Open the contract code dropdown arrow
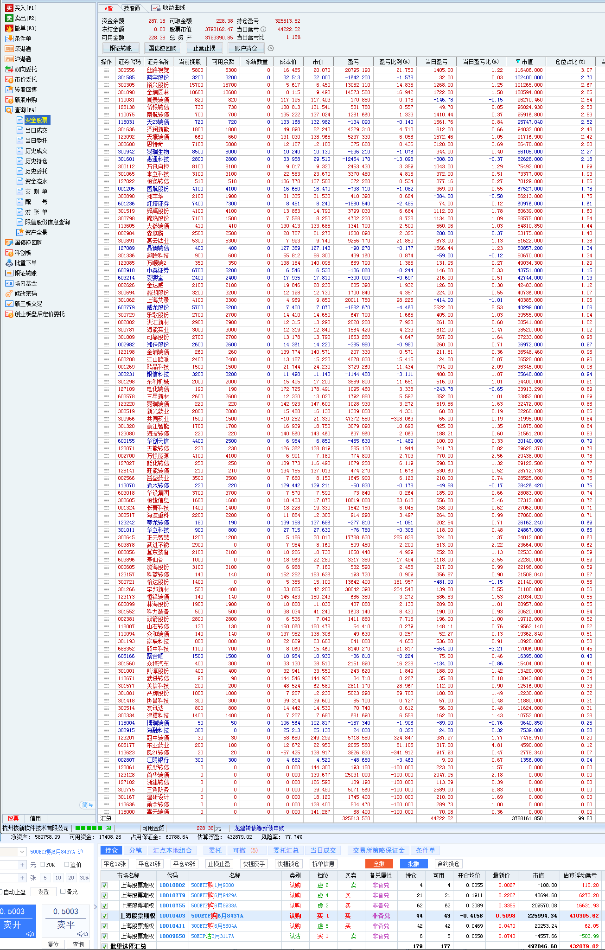 (22, 852)
